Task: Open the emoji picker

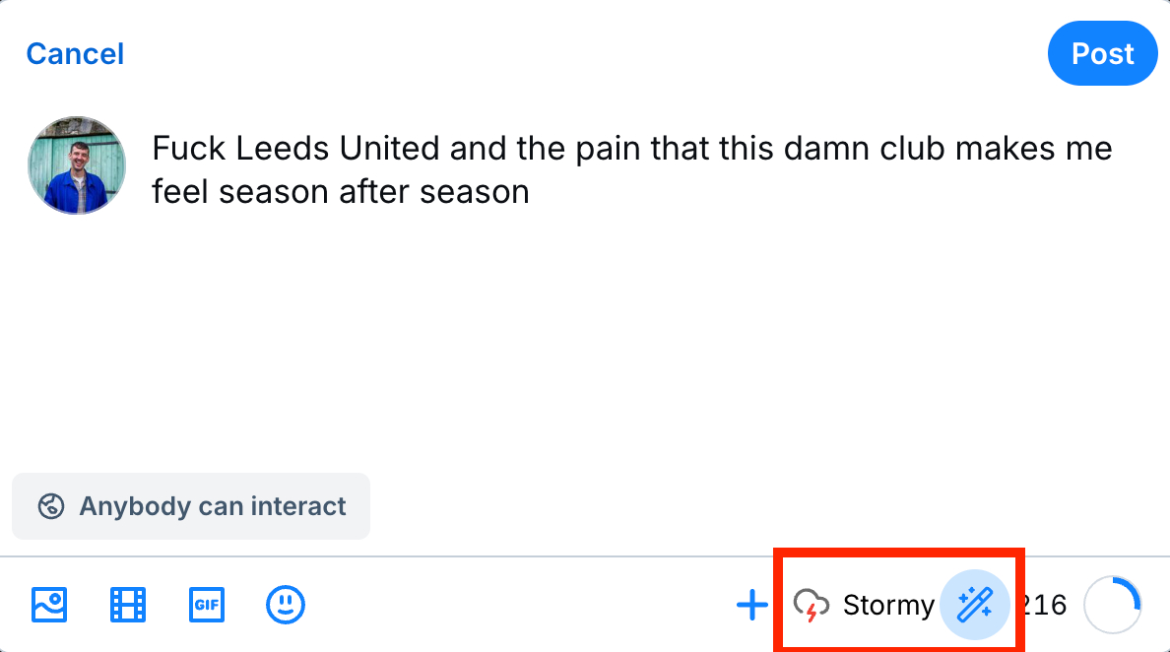Action: (286, 604)
